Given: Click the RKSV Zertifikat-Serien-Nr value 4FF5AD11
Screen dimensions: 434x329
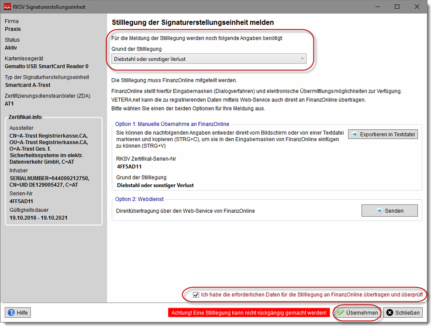Looking at the screenshot, I should tap(129, 166).
